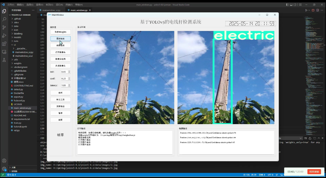Click the VS Code logo icon
Image resolution: width=326 pixels, height=178 pixels.
[3, 5]
